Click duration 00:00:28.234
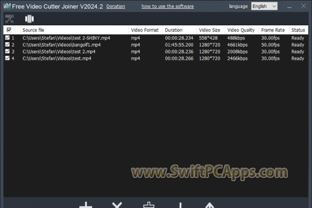The width and height of the screenshot is (312, 208). coord(179,38)
